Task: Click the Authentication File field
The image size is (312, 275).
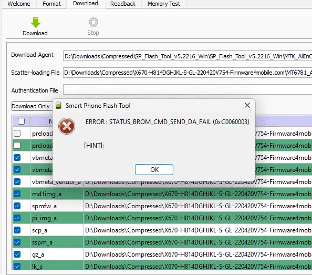Action: (x=188, y=89)
